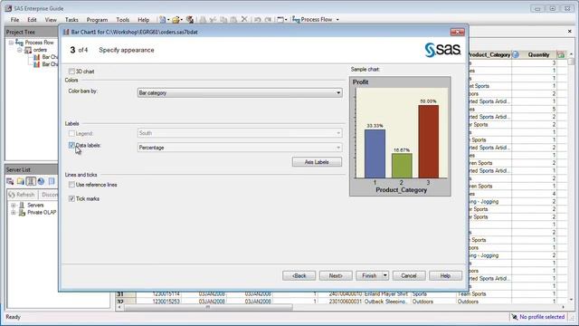Enable Use reference lines checkbox
Viewport: 579px width, 326px height.
(x=71, y=185)
